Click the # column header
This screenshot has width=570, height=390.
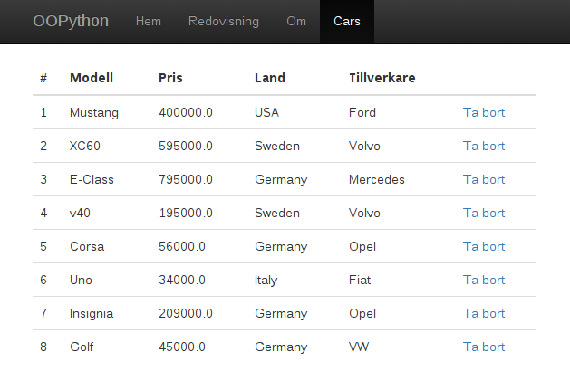[43, 78]
